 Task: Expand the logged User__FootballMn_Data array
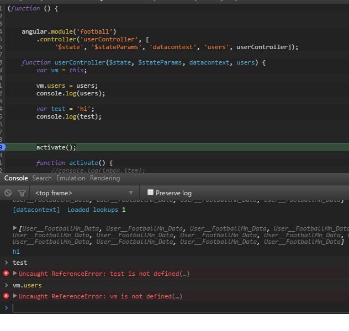[x=15, y=228]
